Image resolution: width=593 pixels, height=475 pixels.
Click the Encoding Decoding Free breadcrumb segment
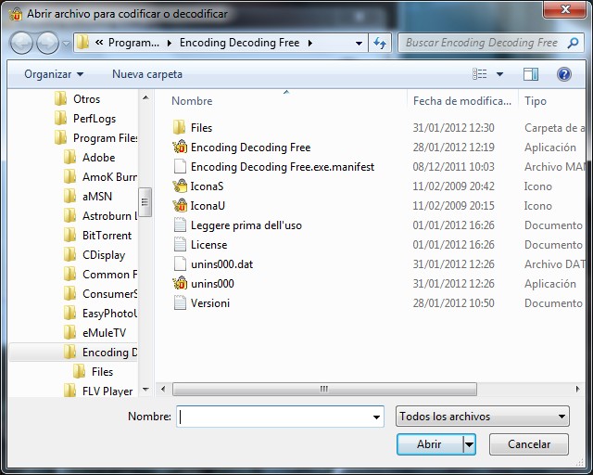[x=239, y=43]
